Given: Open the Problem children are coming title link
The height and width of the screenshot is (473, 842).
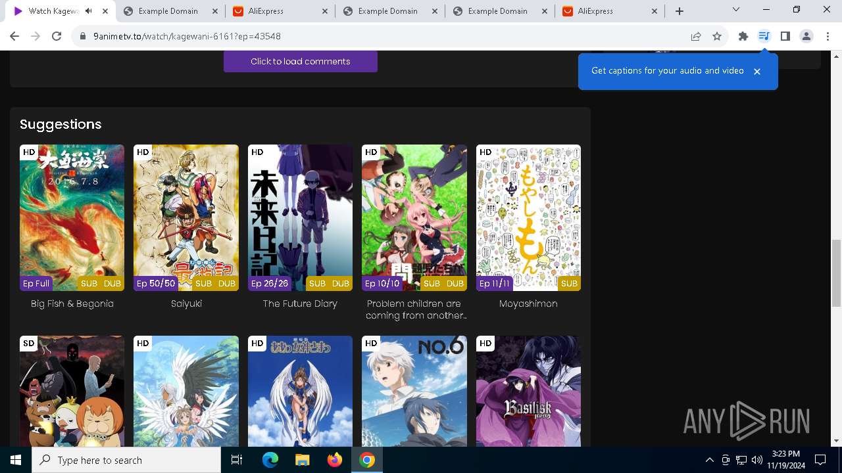Looking at the screenshot, I should click(414, 309).
